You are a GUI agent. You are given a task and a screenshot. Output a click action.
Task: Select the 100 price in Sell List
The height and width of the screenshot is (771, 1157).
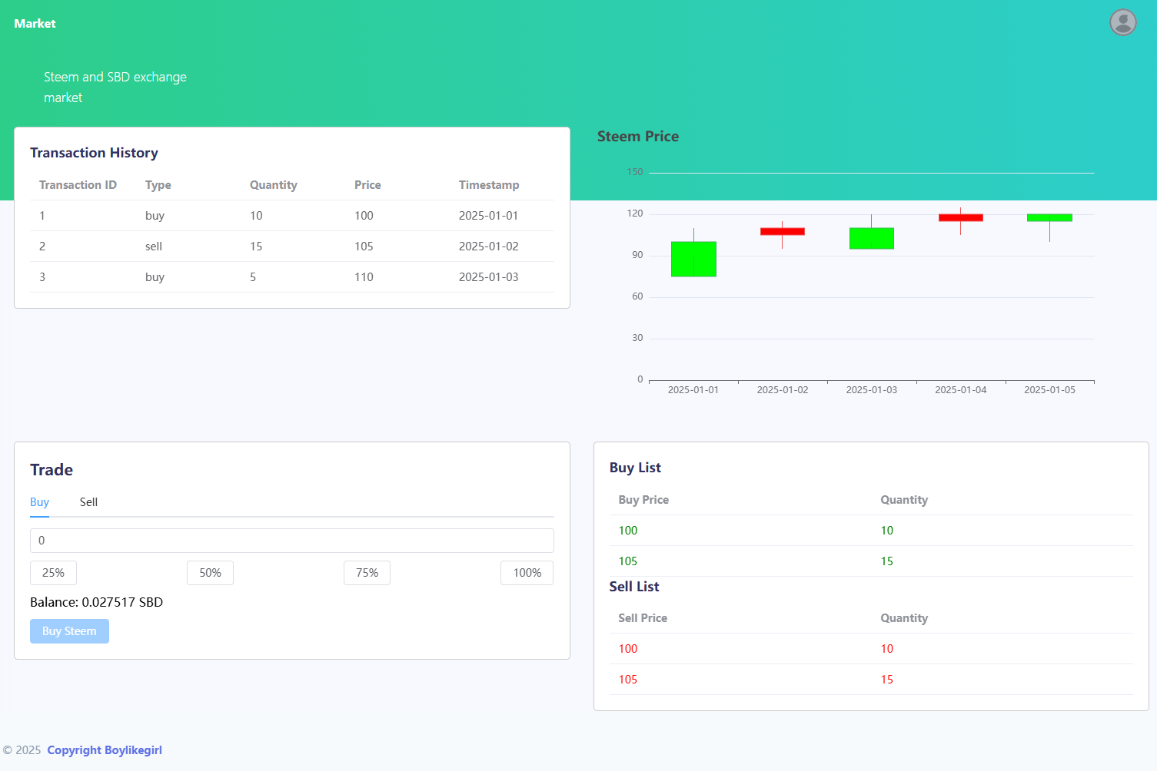628,649
